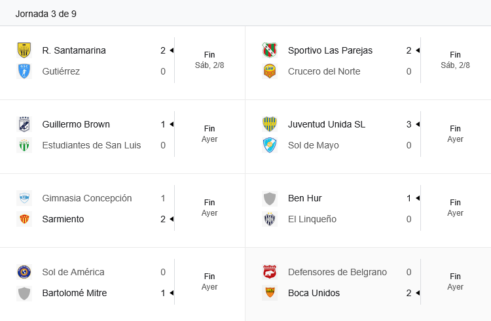Click the Crucero del Norte crest
The width and height of the screenshot is (491, 321).
pyautogui.click(x=270, y=71)
